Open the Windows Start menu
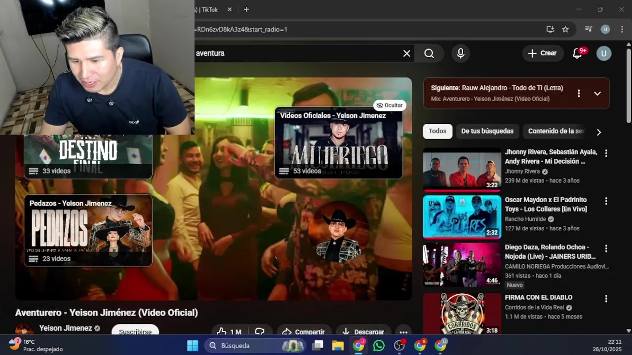632x355 pixels. [x=193, y=346]
